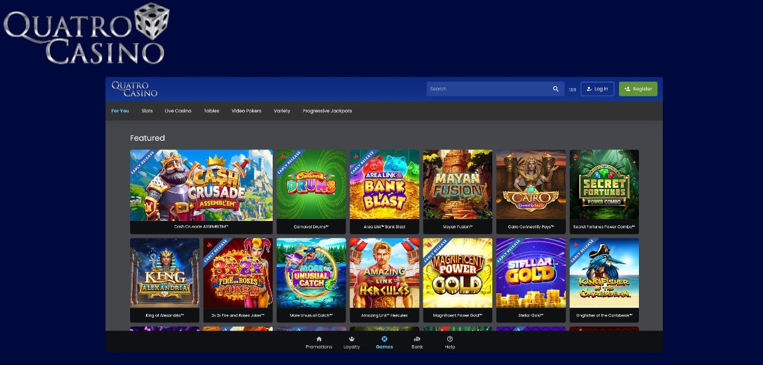
Task: Click the Magnificent Power Gold caption text
Action: pyautogui.click(x=457, y=315)
